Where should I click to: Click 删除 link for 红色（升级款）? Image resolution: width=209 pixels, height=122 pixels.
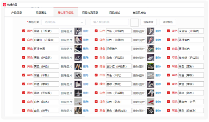(x=158, y=40)
